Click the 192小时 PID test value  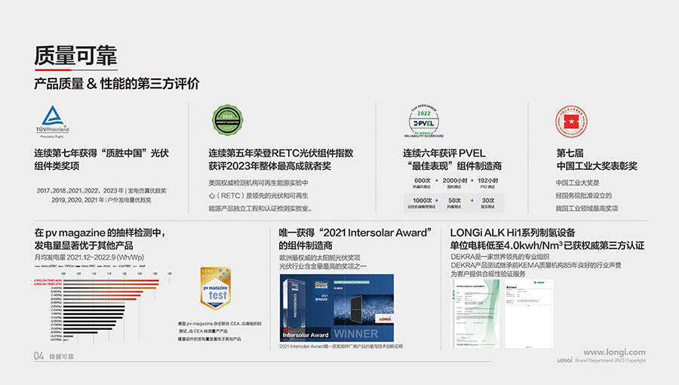pos(488,180)
